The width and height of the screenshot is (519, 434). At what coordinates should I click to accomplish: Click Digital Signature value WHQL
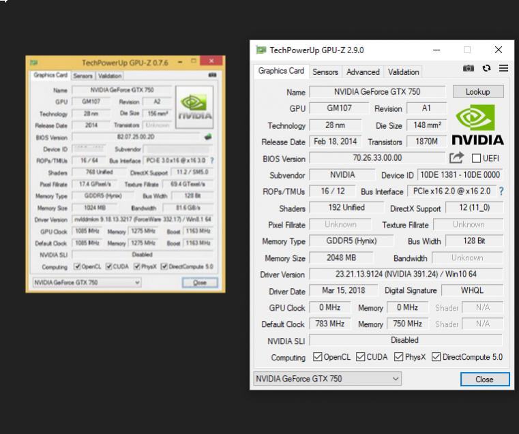[473, 290]
